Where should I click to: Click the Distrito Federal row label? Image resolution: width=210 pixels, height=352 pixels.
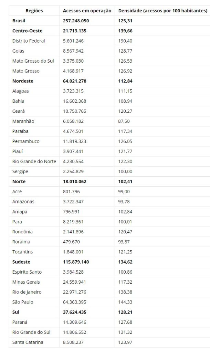(x=29, y=41)
